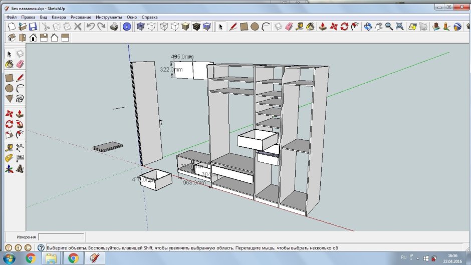Open the Рисование menu
This screenshot has width=471, height=265.
(81, 17)
